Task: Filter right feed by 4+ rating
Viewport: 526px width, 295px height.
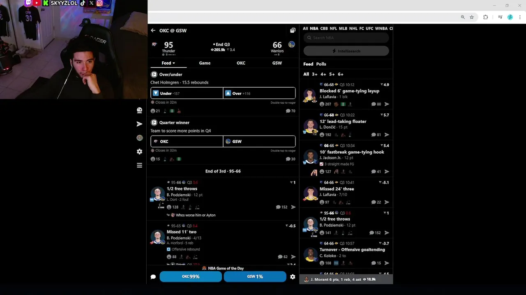Action: pos(323,74)
